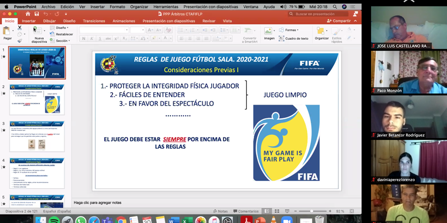Toggle bold formatting N
This screenshot has width=447, height=223.
click(83, 39)
